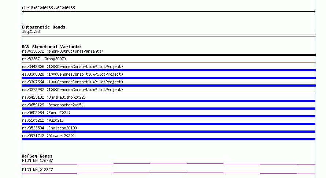Click the black bar of nsv4336672

tap(168, 55)
